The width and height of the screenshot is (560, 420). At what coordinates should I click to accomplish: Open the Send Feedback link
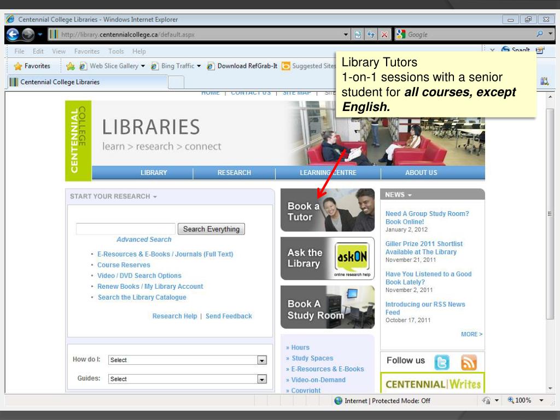[x=229, y=316]
